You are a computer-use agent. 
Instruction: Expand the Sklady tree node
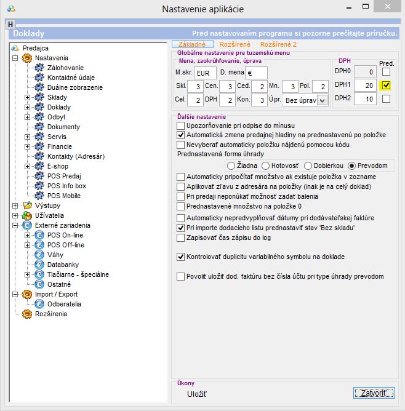27,97
